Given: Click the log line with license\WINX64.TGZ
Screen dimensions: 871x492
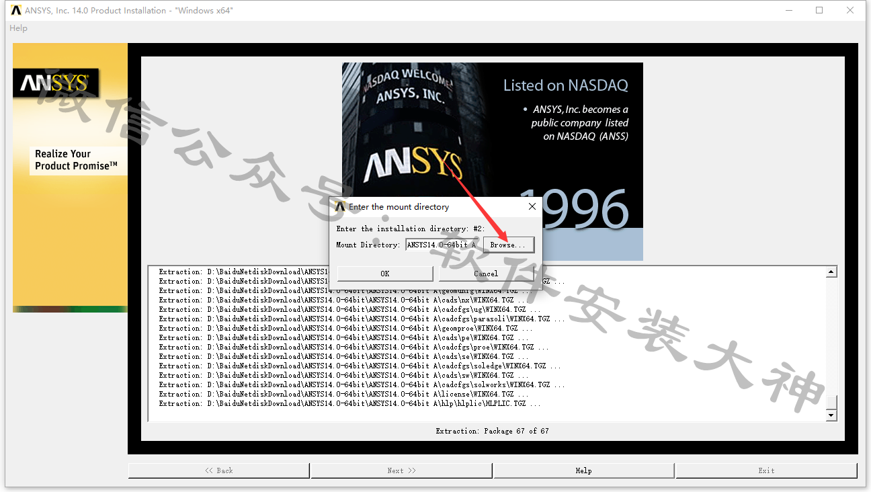Looking at the screenshot, I should tap(343, 395).
